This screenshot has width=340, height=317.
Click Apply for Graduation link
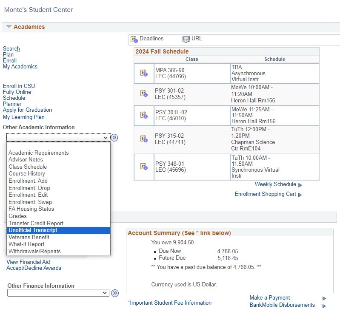tap(27, 110)
